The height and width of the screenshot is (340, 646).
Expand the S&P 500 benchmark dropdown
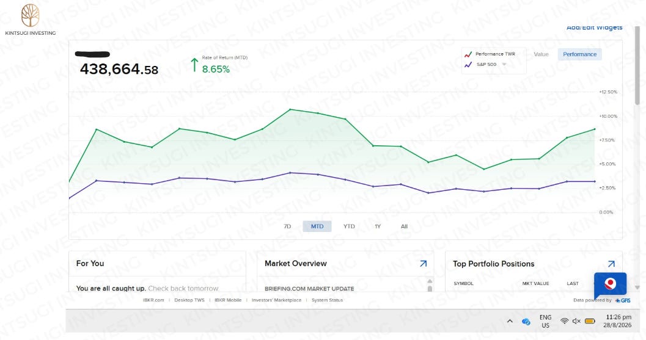pyautogui.click(x=504, y=65)
